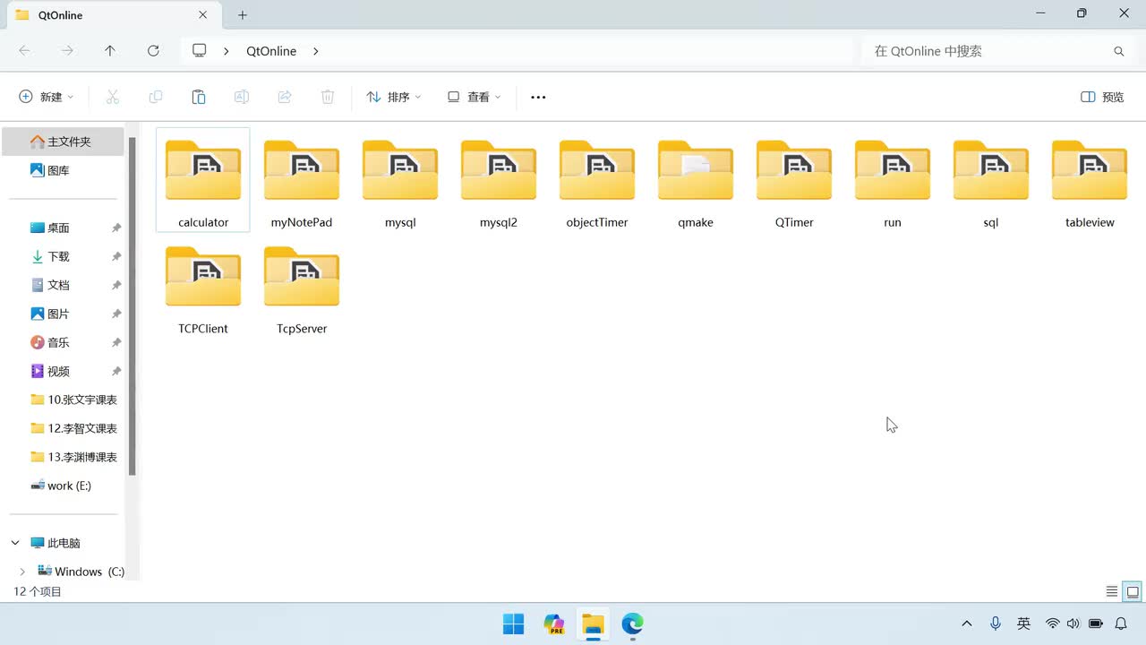Select the run folder icon
Image resolution: width=1146 pixels, height=645 pixels.
(893, 170)
